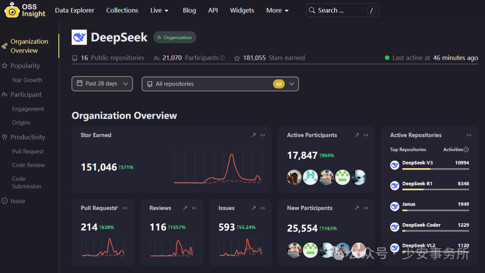
Task: Open the More navigation menu
Action: point(277,10)
